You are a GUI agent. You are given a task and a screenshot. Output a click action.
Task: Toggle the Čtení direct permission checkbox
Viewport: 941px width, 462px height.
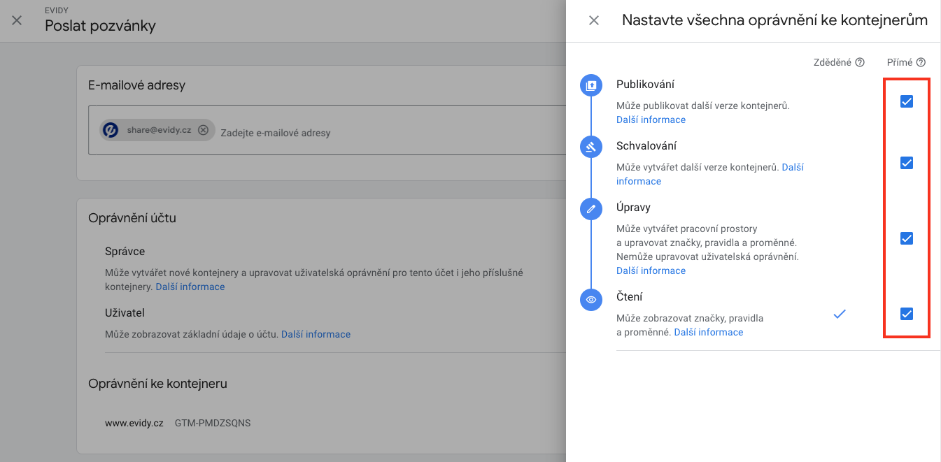907,314
